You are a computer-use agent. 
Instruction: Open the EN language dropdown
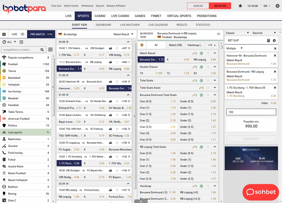[267, 6]
